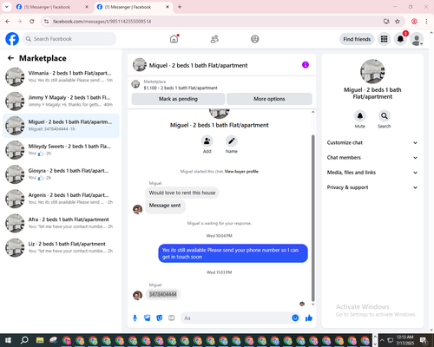Click the back arrow beside Marketplace
Viewport: 434px width, 347px height.
pyautogui.click(x=10, y=58)
